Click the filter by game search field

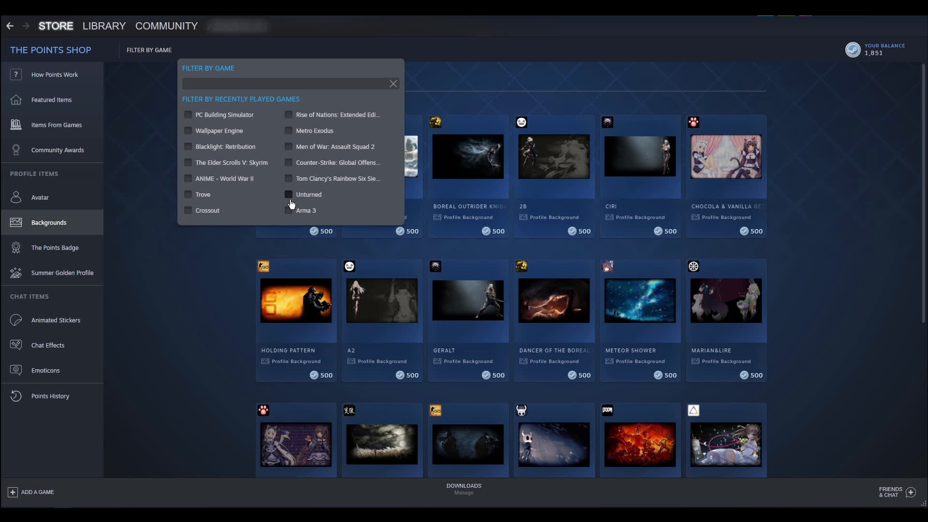tap(284, 84)
